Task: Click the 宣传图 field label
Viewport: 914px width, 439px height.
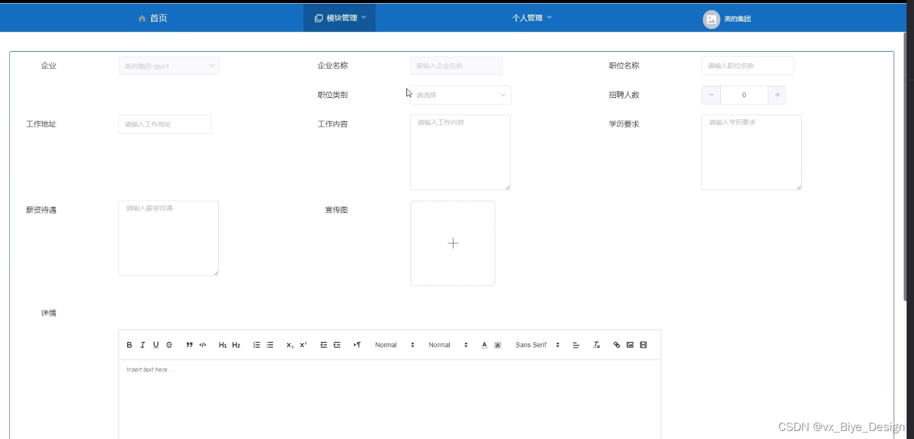Action: pyautogui.click(x=337, y=210)
